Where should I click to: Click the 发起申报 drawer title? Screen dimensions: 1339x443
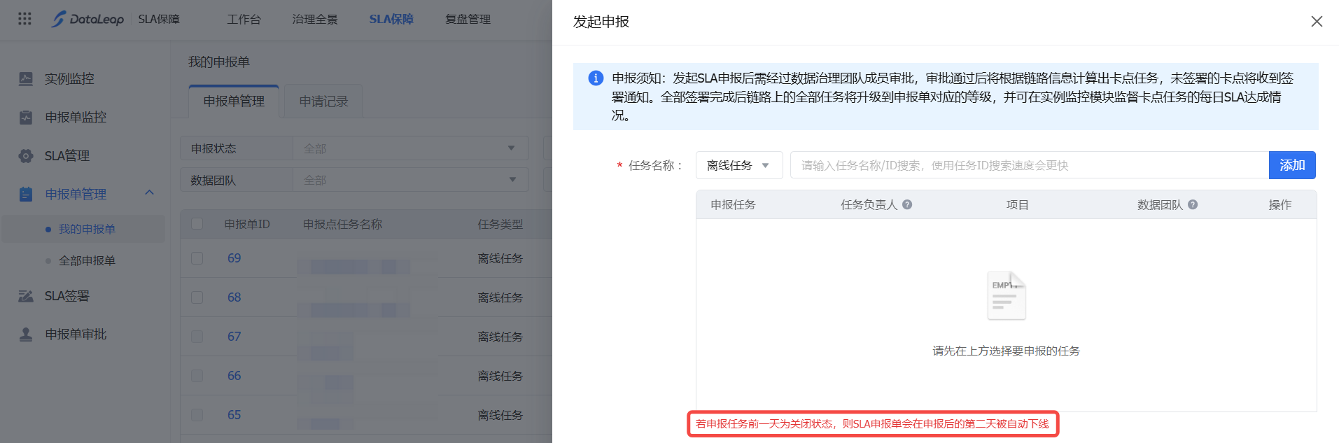(601, 22)
